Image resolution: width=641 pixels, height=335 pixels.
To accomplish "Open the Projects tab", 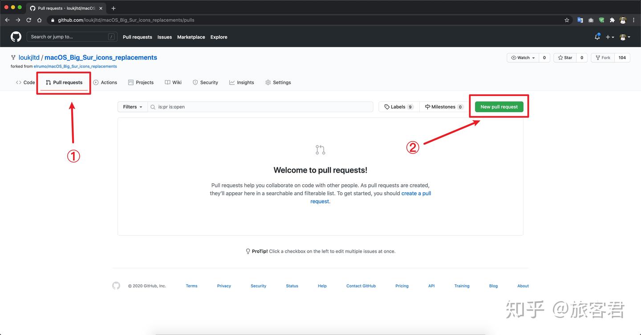I will pos(141,82).
